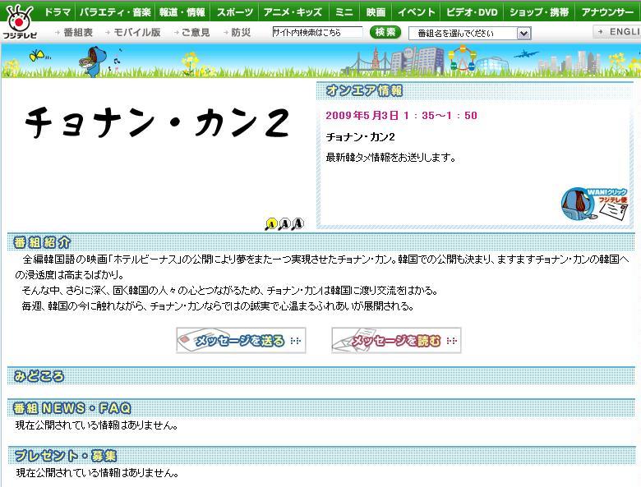This screenshot has width=641, height=487.
Task: Open the ミニ menu
Action: point(344,11)
